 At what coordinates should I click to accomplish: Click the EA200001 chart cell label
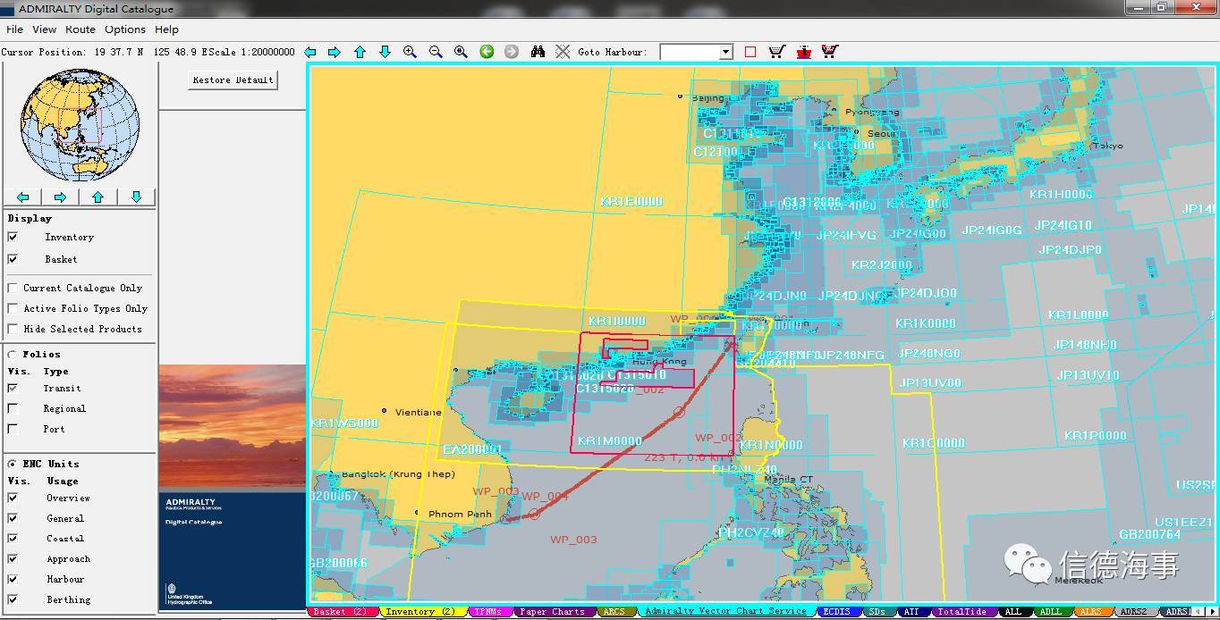tap(472, 449)
